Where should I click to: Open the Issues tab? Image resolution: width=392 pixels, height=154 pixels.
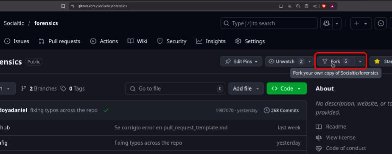pos(17,41)
